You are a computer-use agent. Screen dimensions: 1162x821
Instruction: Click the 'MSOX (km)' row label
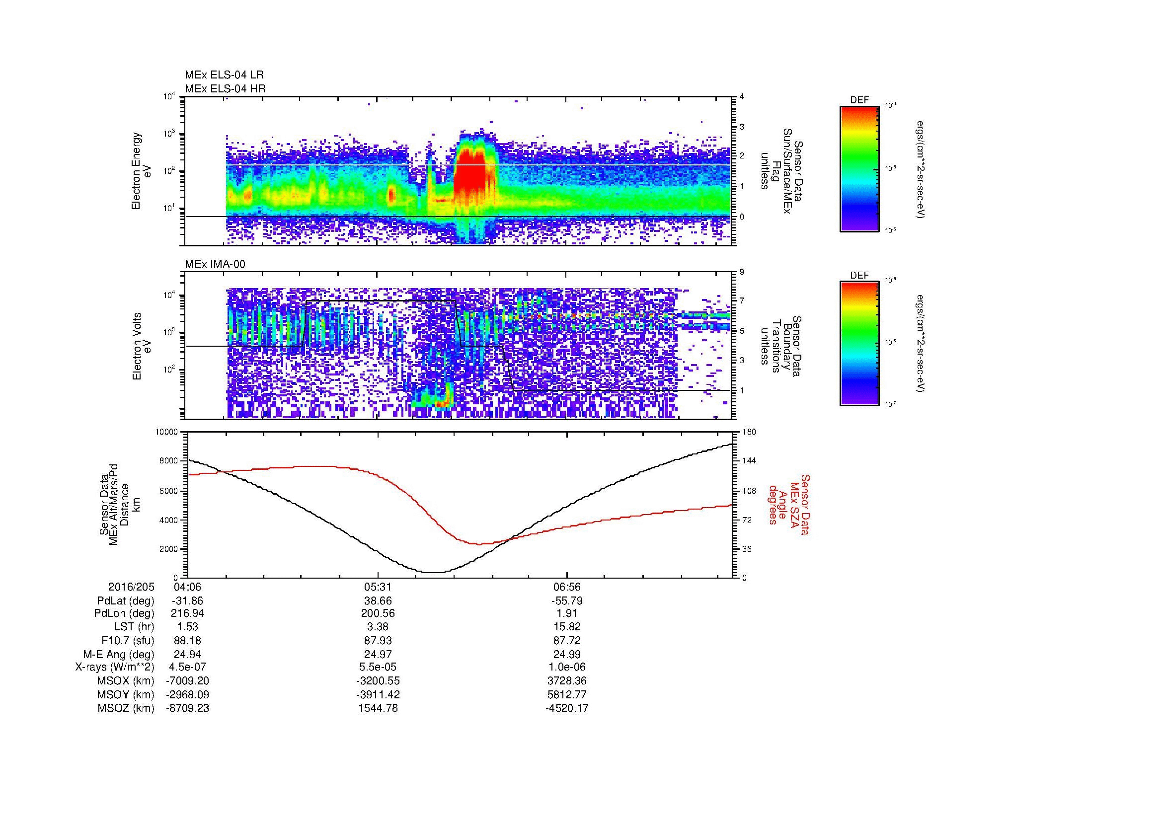click(126, 681)
